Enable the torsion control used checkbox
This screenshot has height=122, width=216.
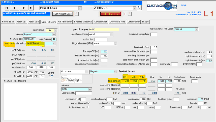[88, 107]
